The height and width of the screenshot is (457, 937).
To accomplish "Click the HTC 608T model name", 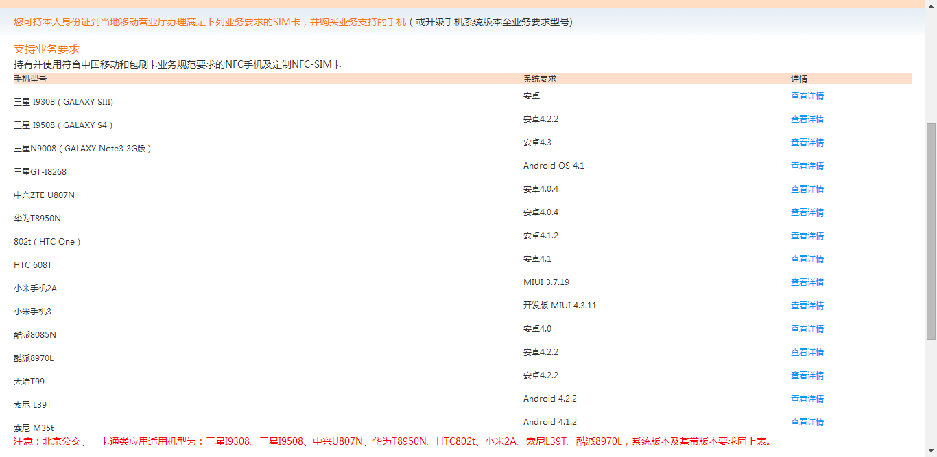I will click(x=33, y=265).
